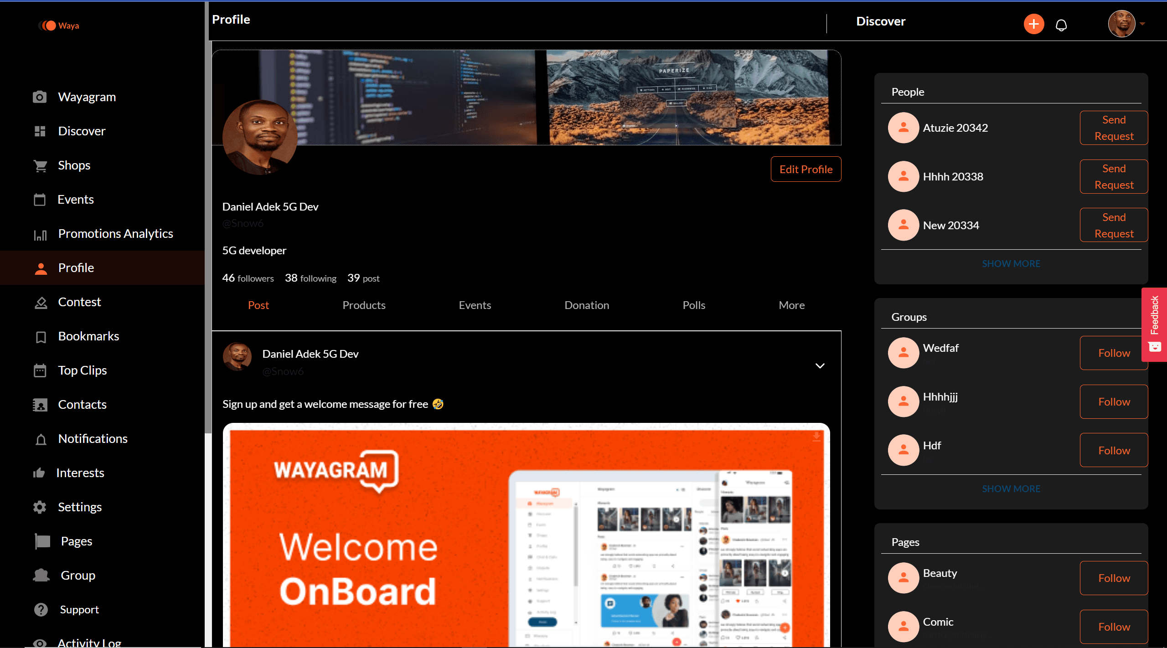
Task: Open Promotions Analytics chart icon
Action: pos(40,234)
